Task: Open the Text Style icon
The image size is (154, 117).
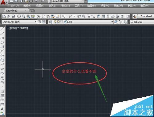Action: click(135, 16)
